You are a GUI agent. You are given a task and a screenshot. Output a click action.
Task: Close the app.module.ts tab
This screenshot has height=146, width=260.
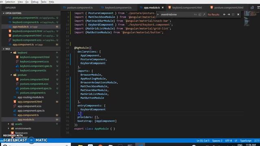(162, 8)
